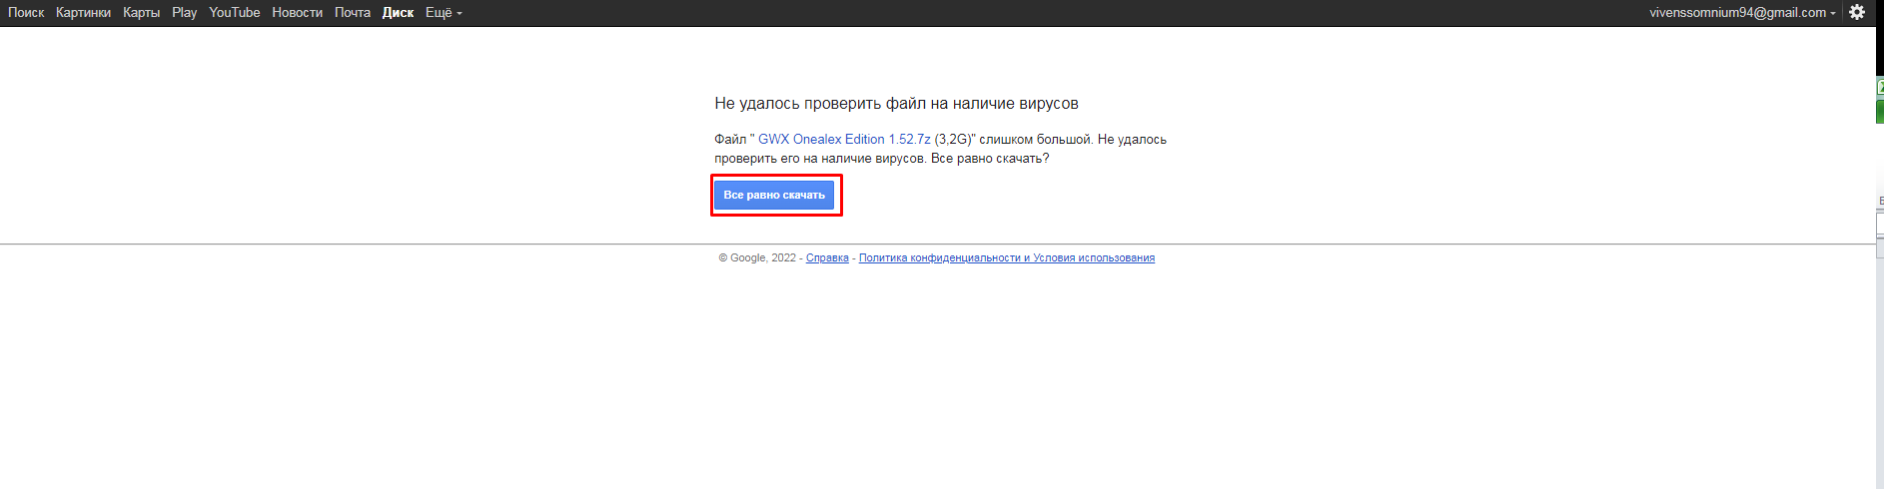Open Карты from the top bar

141,13
